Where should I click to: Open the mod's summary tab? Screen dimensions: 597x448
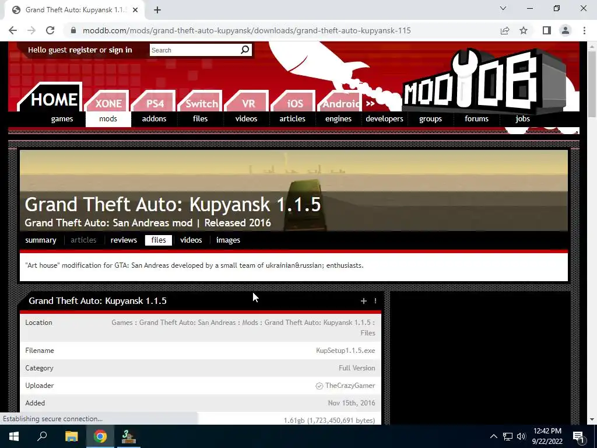point(41,240)
